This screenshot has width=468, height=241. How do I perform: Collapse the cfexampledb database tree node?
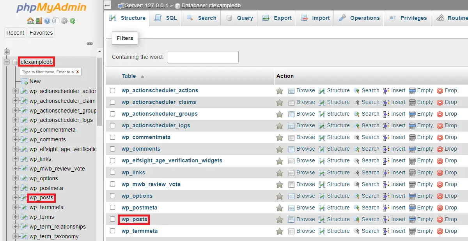[x=7, y=62]
